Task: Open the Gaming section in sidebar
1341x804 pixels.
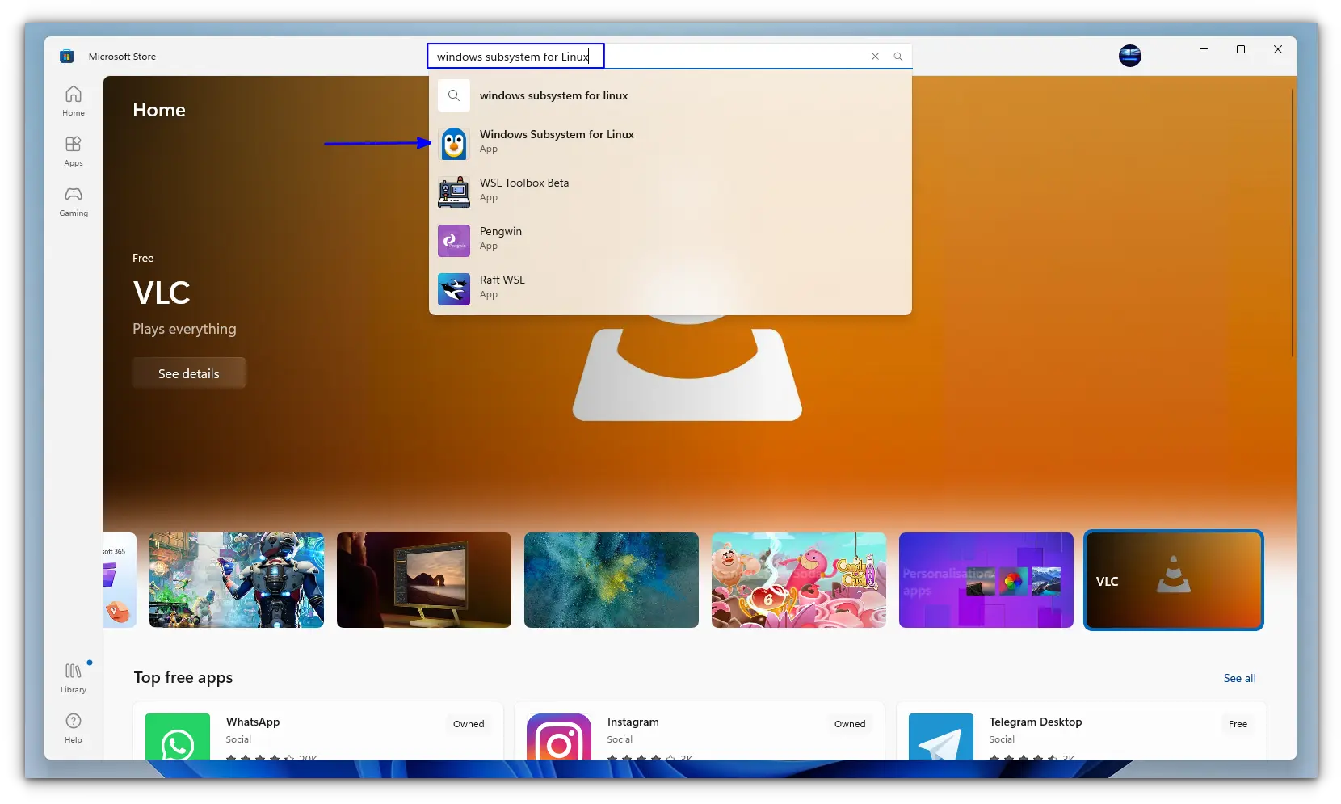Action: coord(74,201)
